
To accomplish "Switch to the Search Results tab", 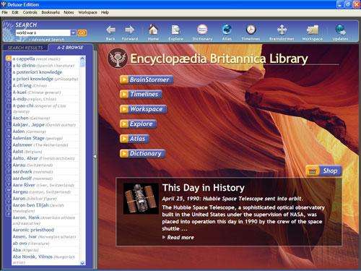I will point(25,48).
